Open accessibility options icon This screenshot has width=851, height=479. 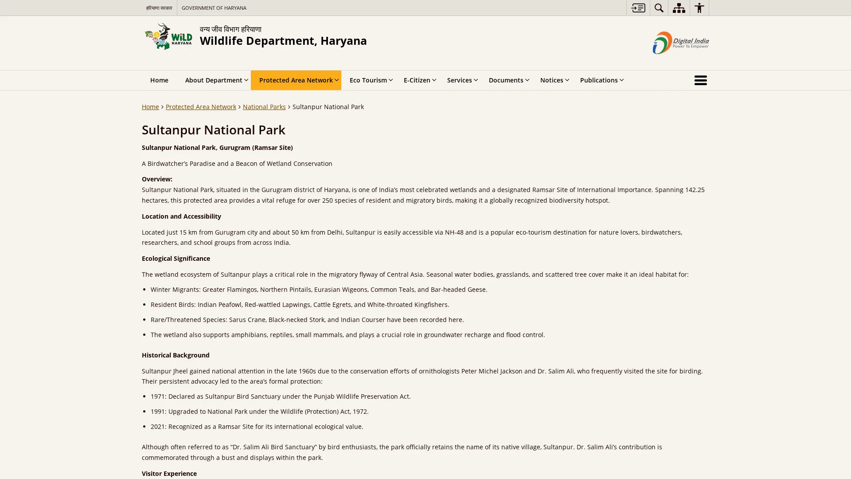coord(699,8)
